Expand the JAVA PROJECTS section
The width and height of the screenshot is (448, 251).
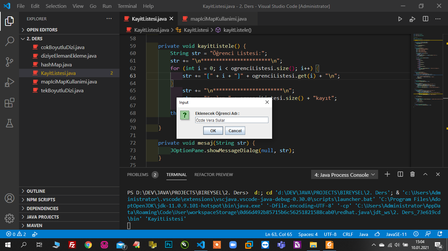coord(43,217)
